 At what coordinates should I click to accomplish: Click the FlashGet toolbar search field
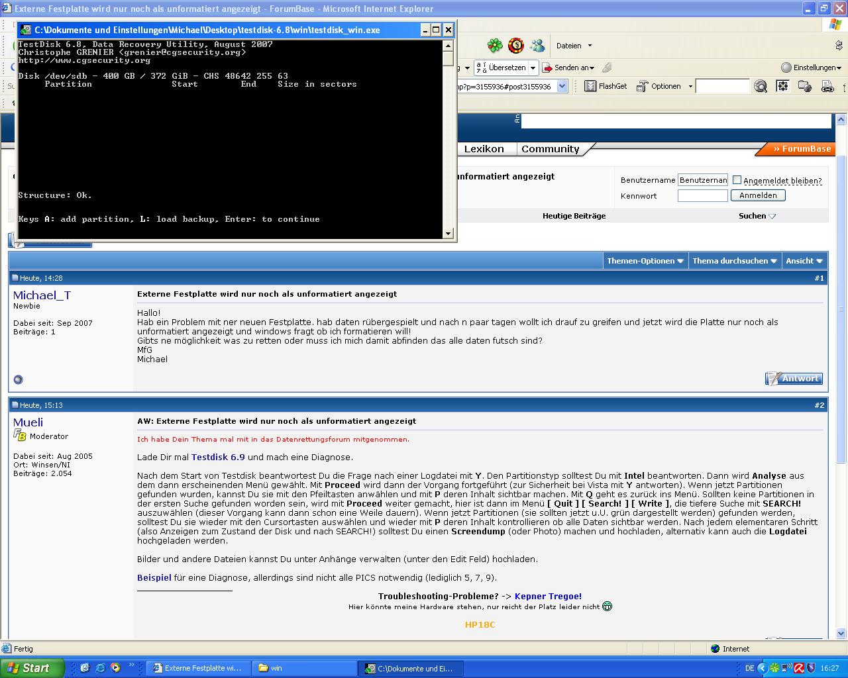[x=722, y=86]
